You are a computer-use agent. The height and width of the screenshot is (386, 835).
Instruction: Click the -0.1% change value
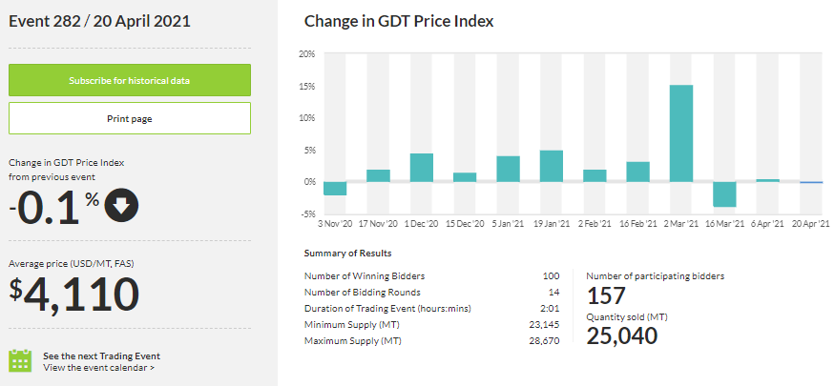pos(53,208)
